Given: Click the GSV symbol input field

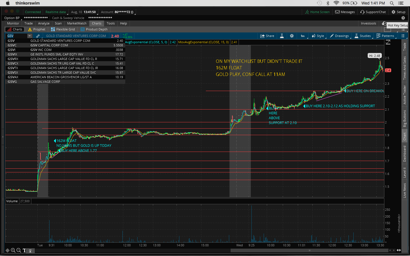Looking at the screenshot, I should pyautogui.click(x=17, y=36).
